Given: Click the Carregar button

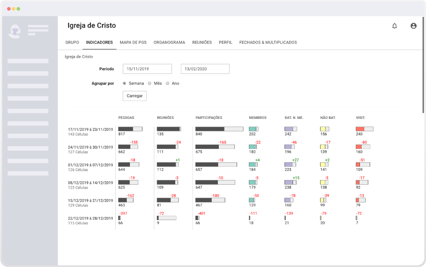Looking at the screenshot, I should (135, 96).
